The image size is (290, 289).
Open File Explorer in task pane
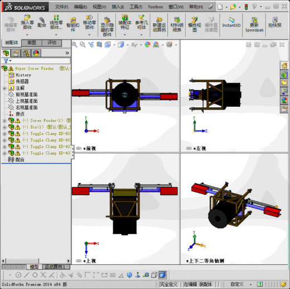pyautogui.click(x=284, y=83)
